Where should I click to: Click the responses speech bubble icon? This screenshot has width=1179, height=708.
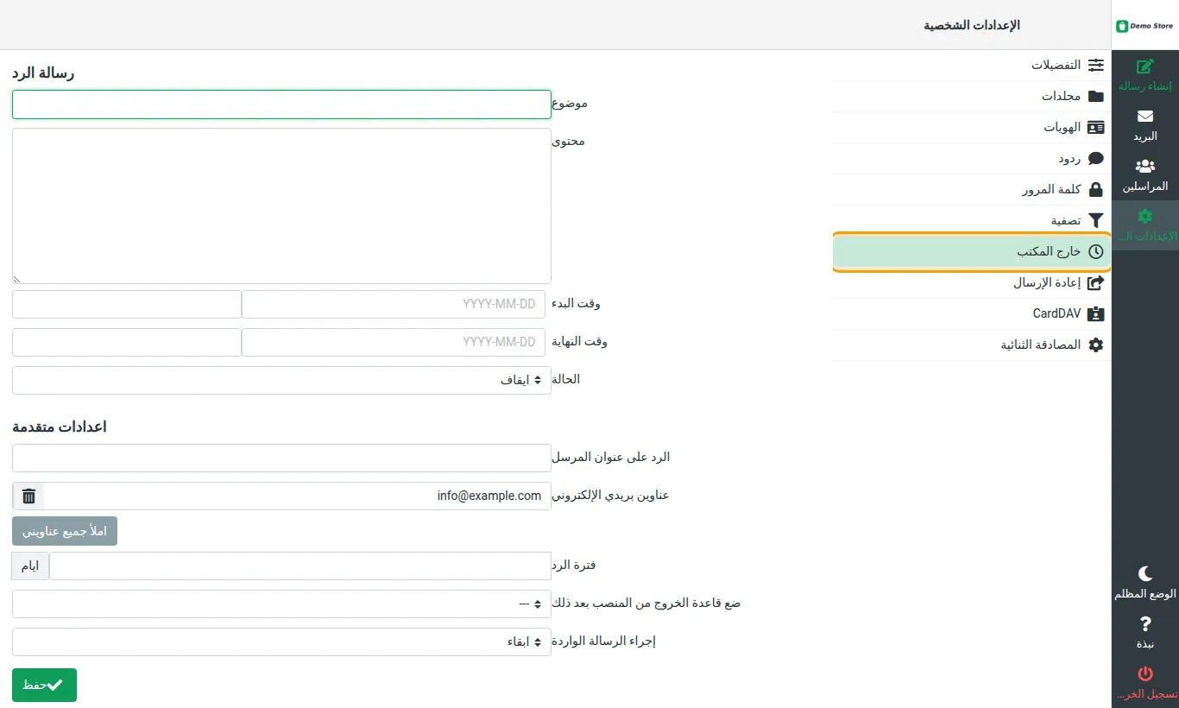click(x=1096, y=159)
